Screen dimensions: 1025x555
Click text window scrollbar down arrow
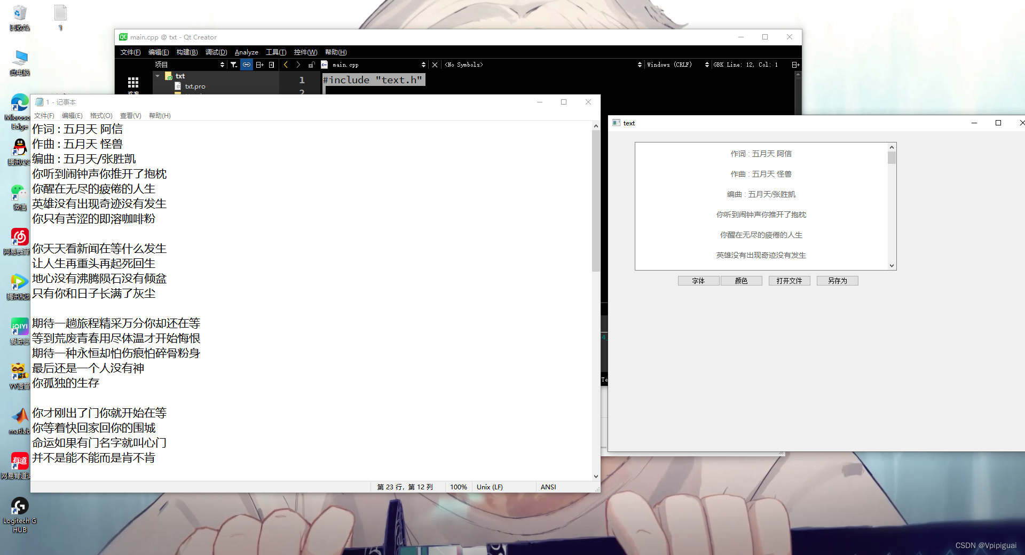(892, 265)
